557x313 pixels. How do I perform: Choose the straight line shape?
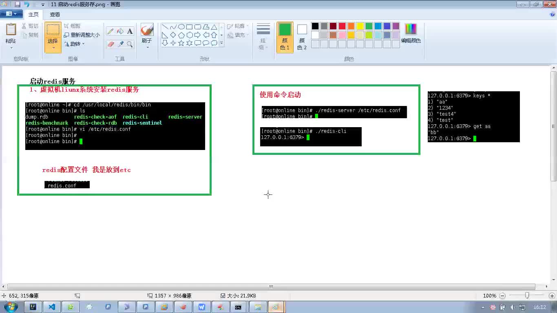point(165,27)
